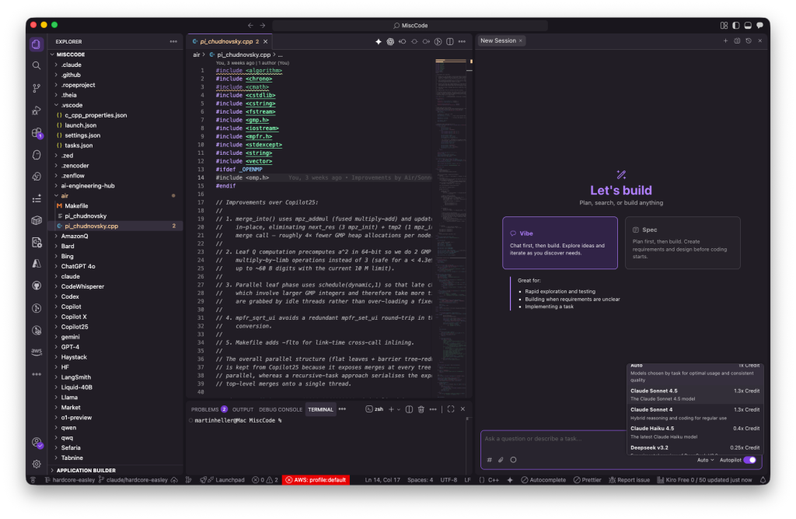Open the Source Control view
The width and height of the screenshot is (796, 519).
click(x=36, y=88)
